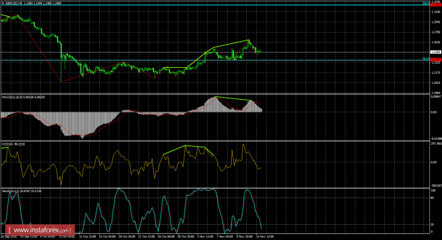Select the MACD(12,26,9) indicator label

pyautogui.click(x=23, y=97)
